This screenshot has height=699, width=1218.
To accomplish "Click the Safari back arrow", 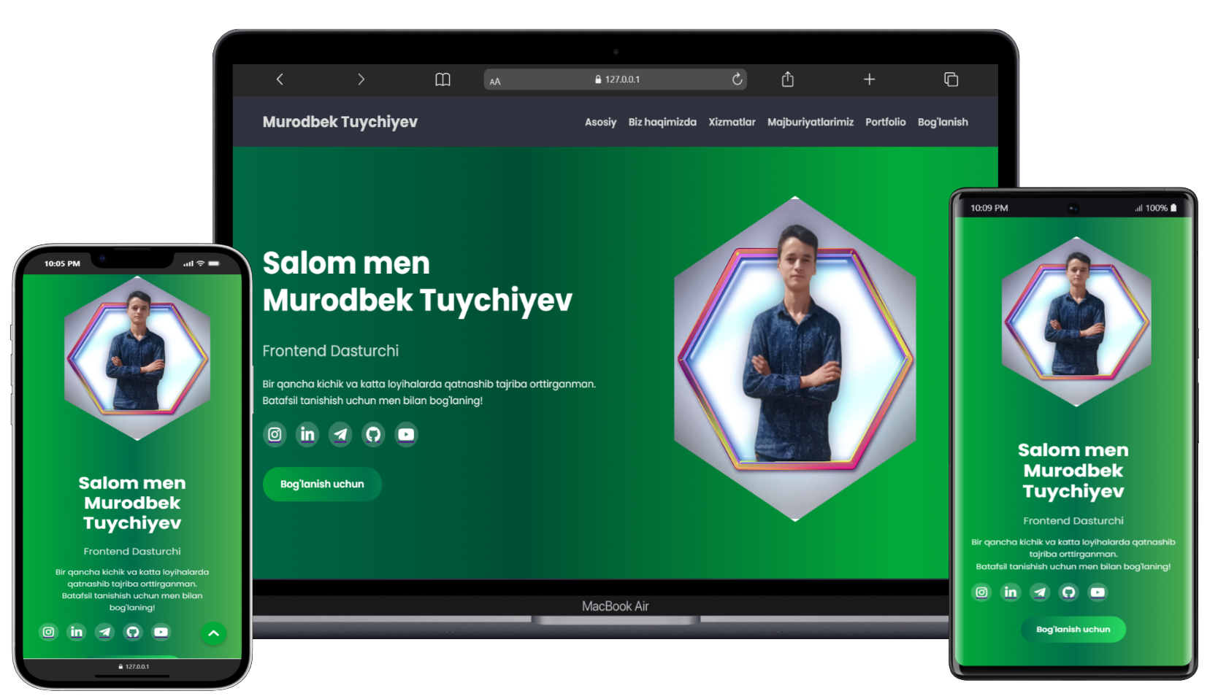I will [280, 80].
